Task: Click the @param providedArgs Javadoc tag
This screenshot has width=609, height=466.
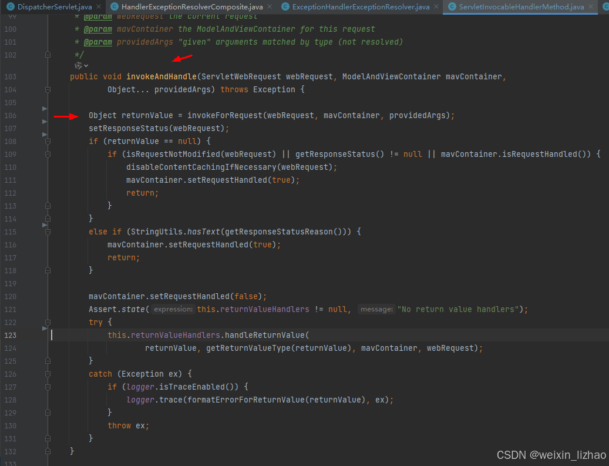Action: [129, 42]
